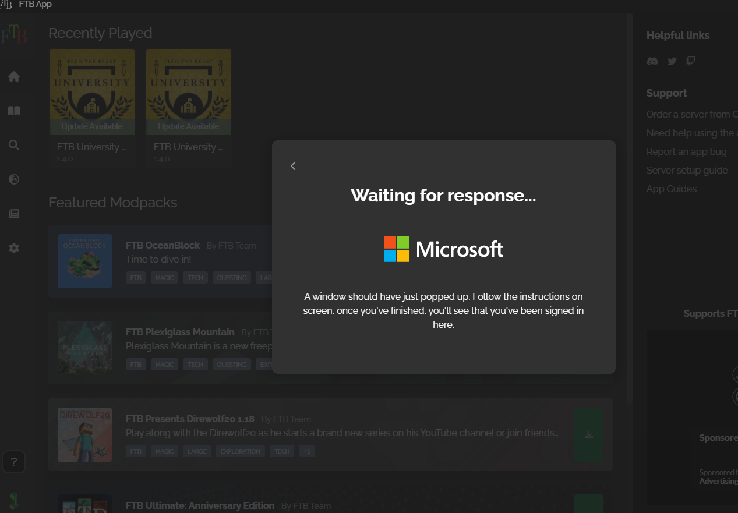Open the green profile avatar in sidebar
738x513 pixels.
[x=14, y=501]
